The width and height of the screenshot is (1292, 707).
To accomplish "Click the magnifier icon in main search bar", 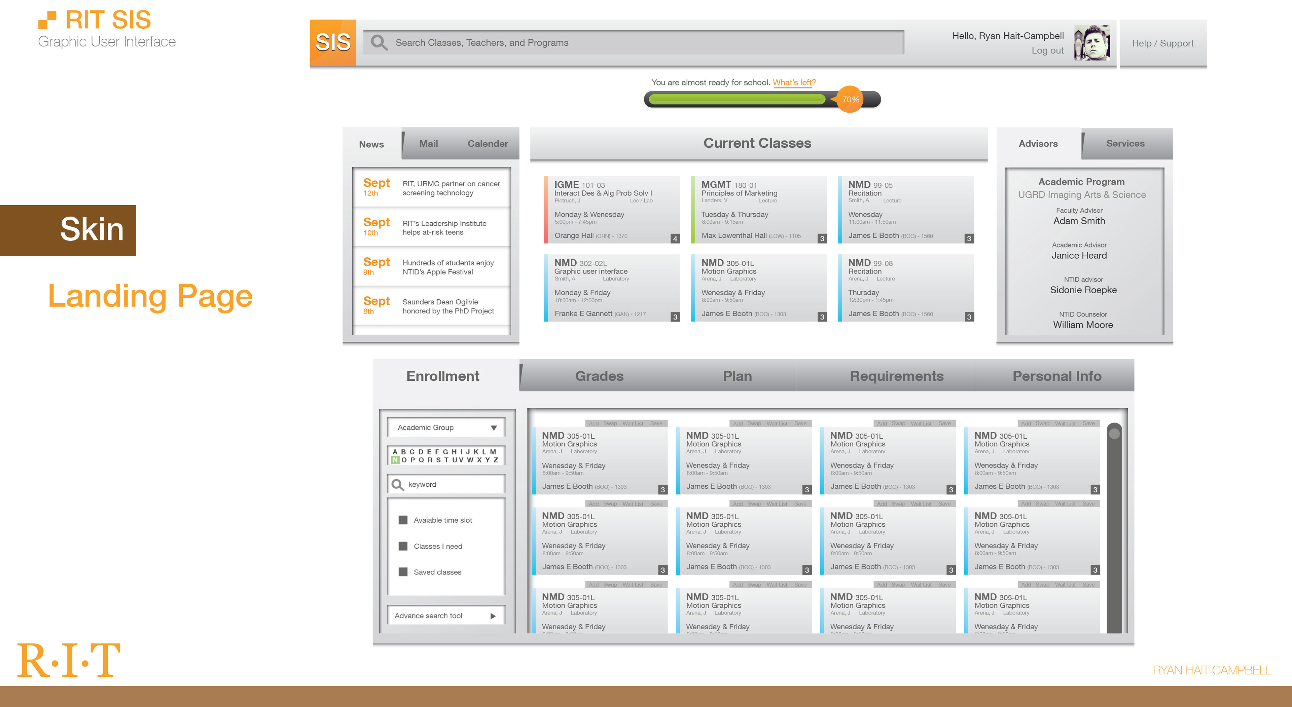I will [x=379, y=43].
